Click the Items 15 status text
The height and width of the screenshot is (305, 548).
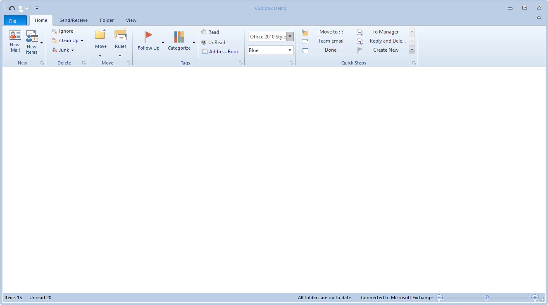coord(13,298)
